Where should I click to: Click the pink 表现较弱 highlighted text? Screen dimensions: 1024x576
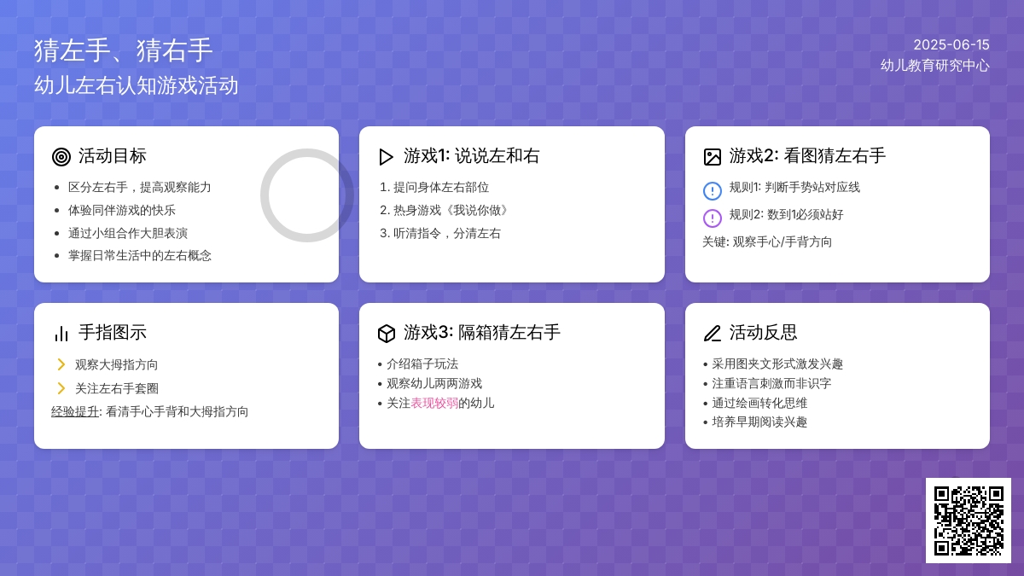click(x=434, y=403)
